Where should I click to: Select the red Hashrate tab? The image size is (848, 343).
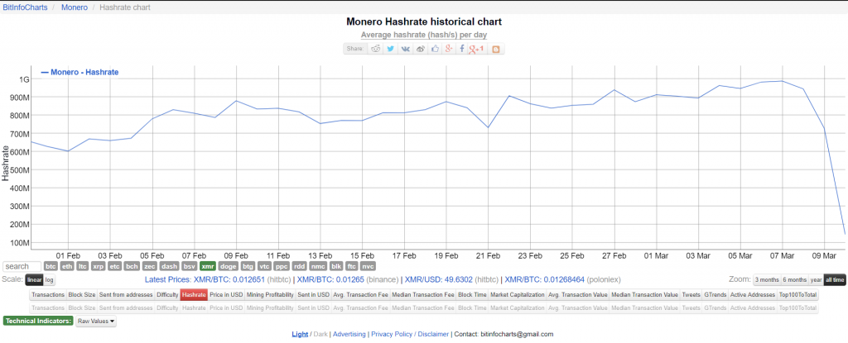tap(194, 295)
